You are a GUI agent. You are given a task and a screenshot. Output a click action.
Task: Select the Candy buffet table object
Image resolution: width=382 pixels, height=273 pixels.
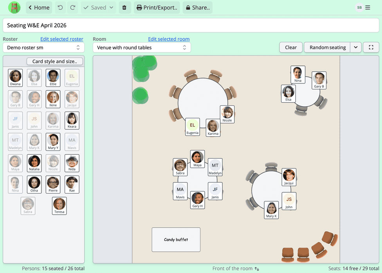pyautogui.click(x=176, y=239)
